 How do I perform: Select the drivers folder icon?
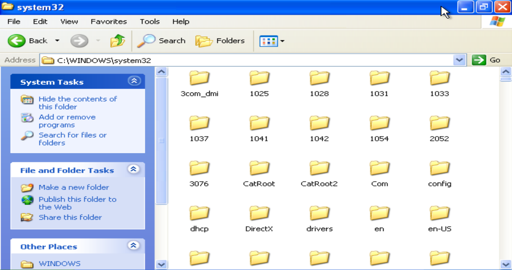[x=319, y=213]
